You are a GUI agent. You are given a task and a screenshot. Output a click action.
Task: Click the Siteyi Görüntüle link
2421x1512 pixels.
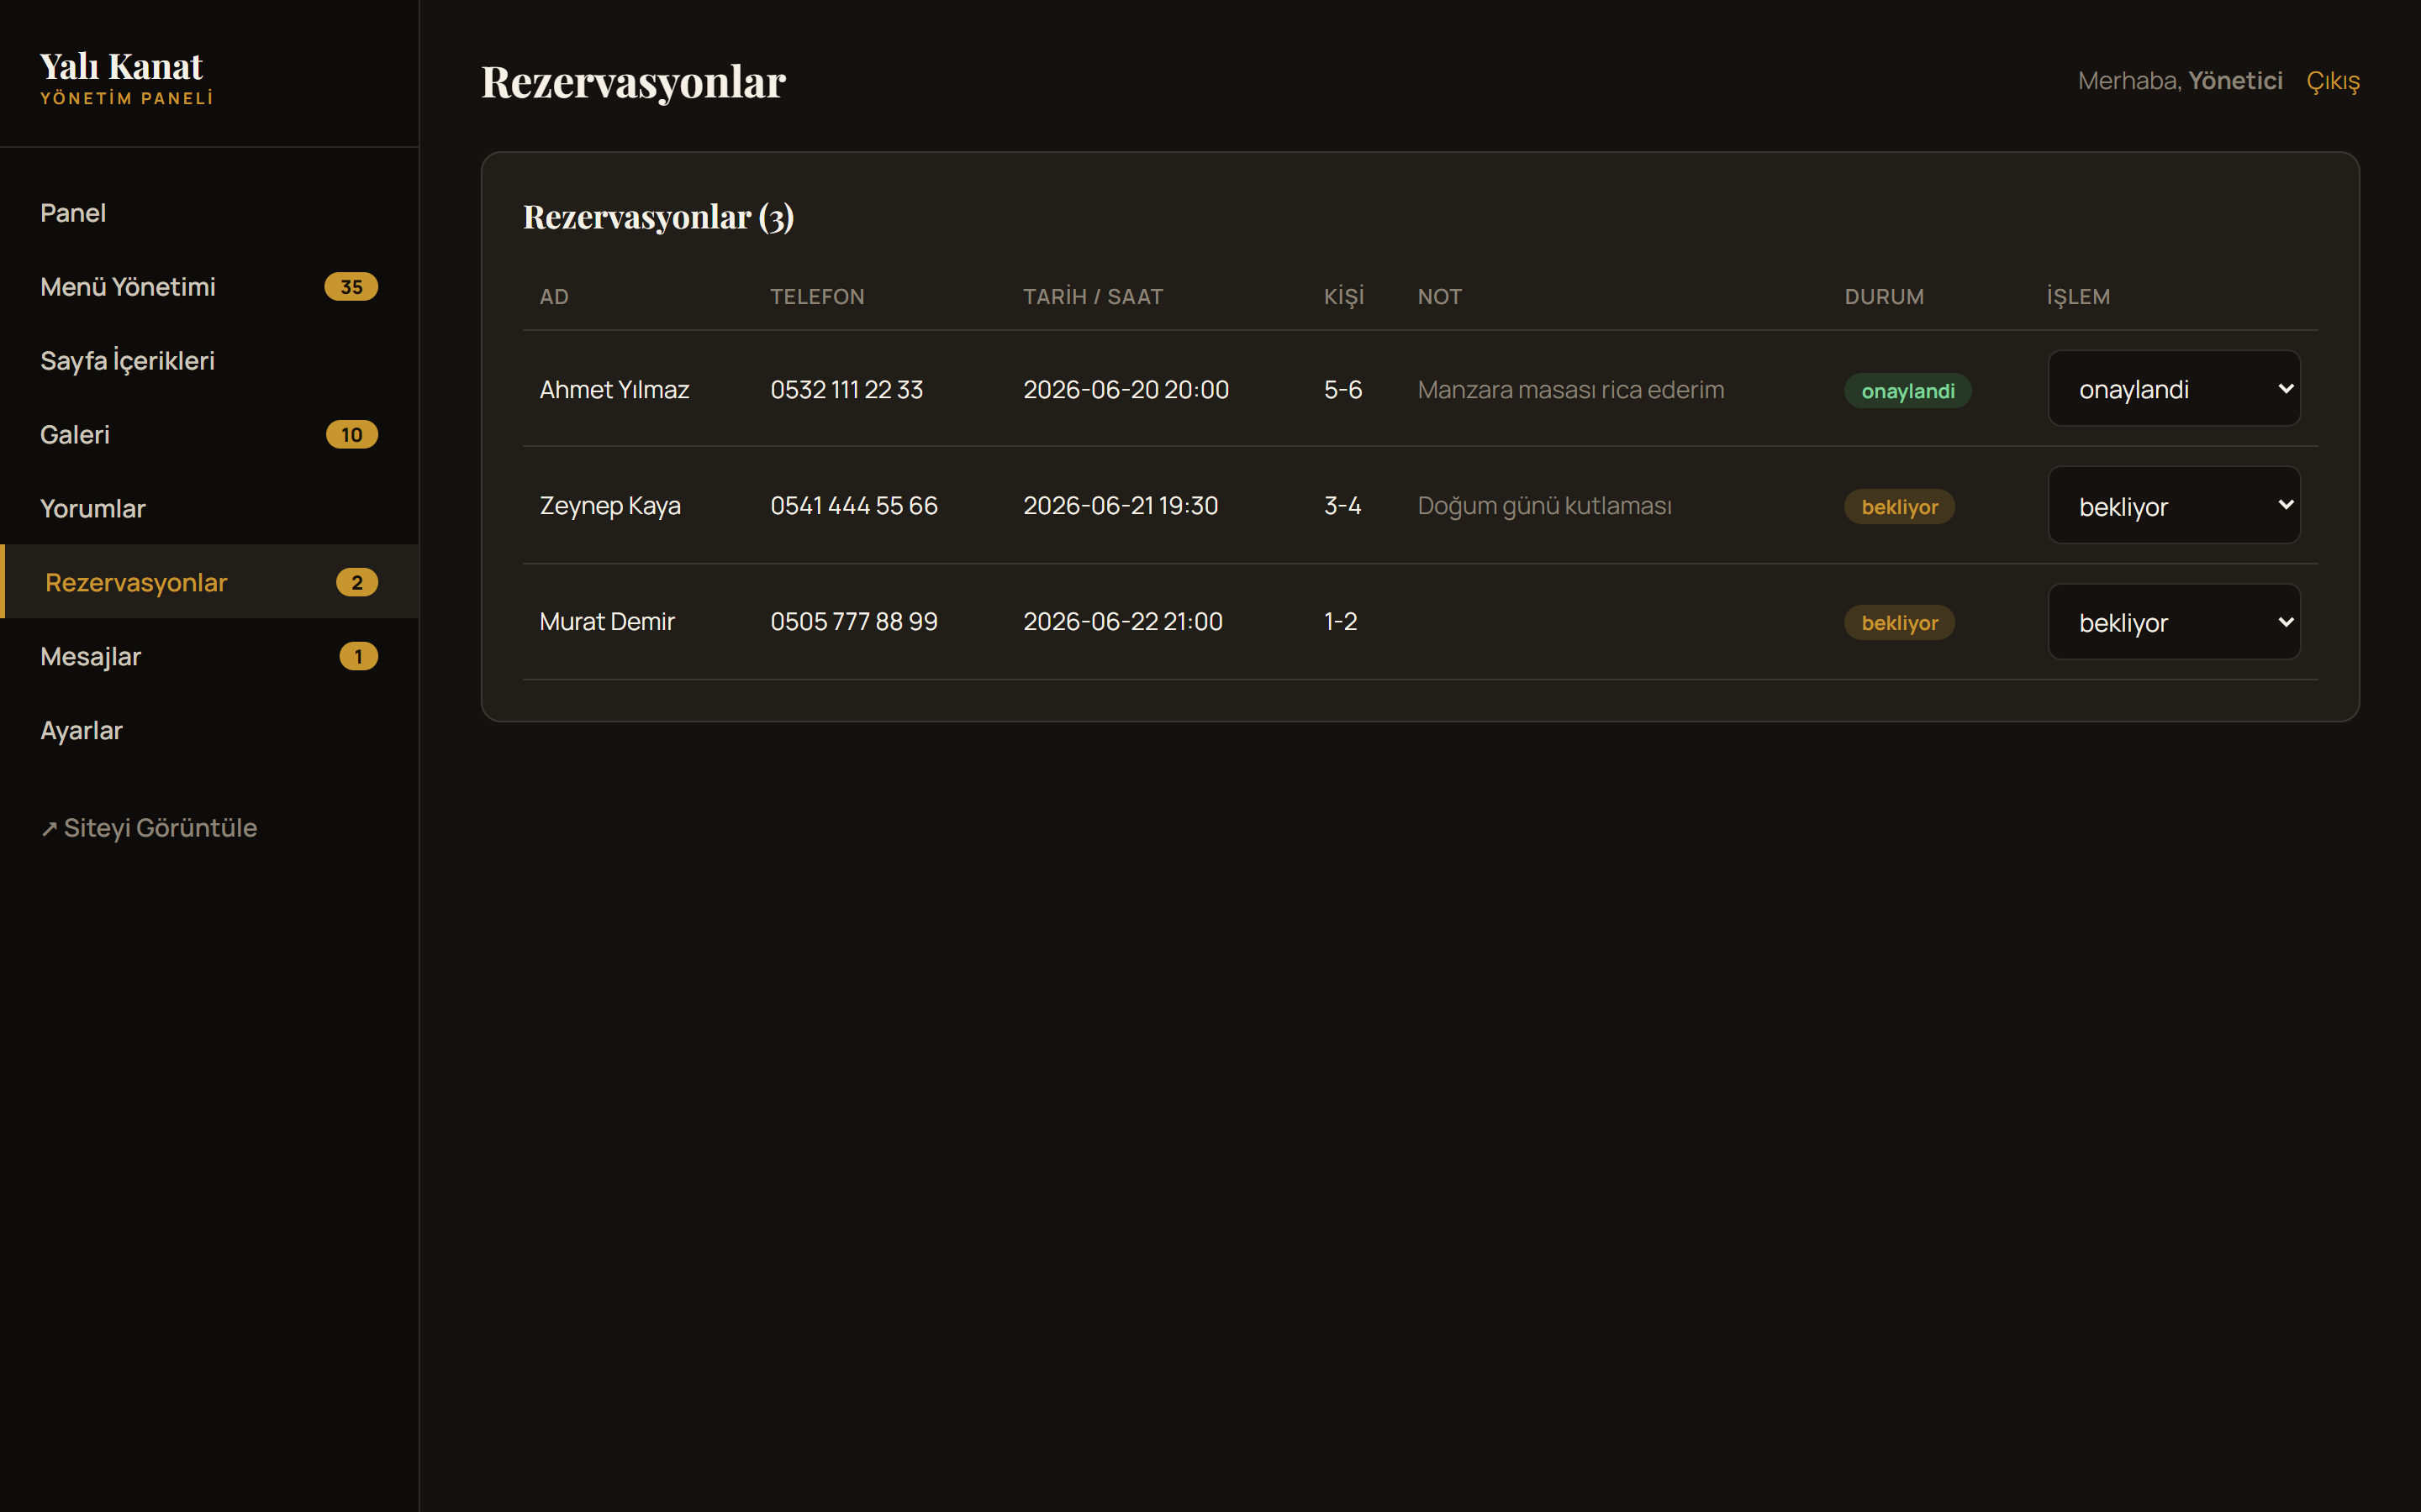click(149, 828)
